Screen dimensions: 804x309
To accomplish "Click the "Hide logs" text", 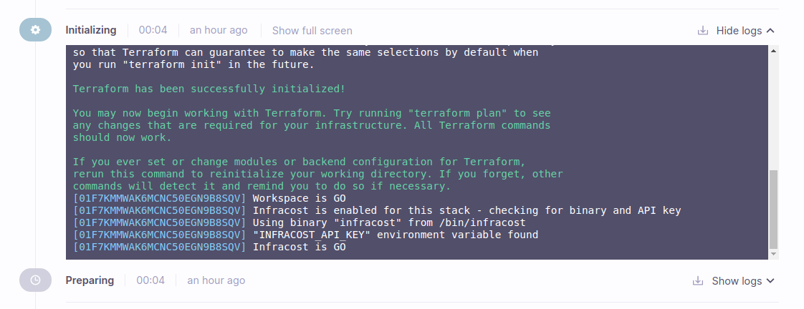I will 739,31.
